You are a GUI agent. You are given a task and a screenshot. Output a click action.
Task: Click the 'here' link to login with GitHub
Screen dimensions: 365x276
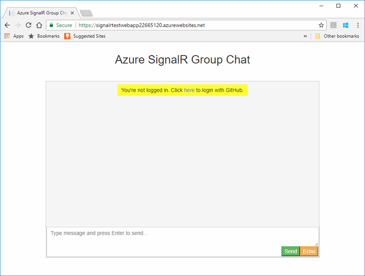coord(189,90)
